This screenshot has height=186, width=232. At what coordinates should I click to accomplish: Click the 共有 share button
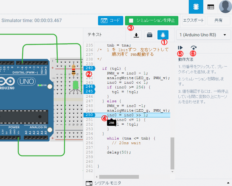pos(218,21)
